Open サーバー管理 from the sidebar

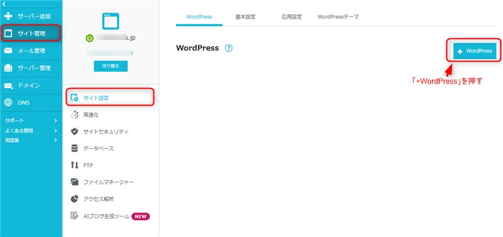click(31, 68)
